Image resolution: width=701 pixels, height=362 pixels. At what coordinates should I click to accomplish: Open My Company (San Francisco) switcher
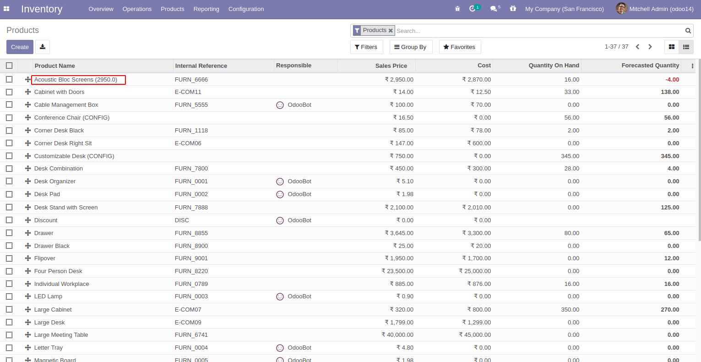(x=564, y=9)
